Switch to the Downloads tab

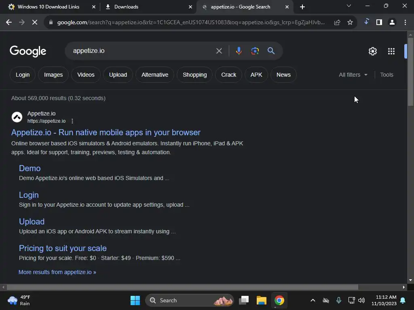(x=126, y=7)
